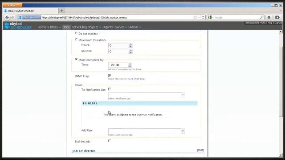Click in the browser address bar URL
The width and height of the screenshot is (285, 160).
(117, 18)
